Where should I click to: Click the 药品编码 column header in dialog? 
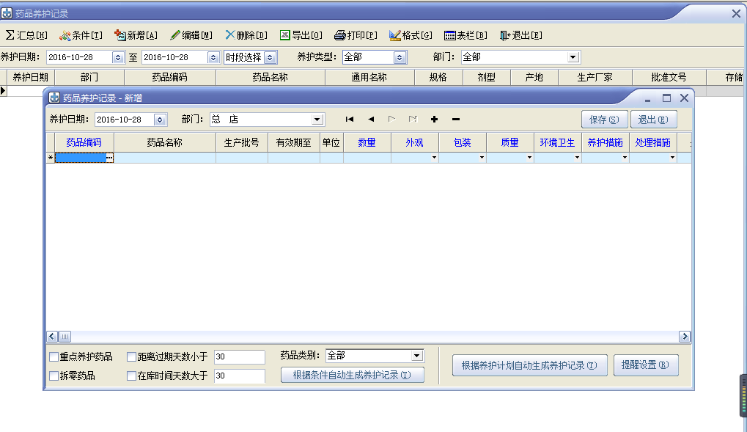(84, 142)
